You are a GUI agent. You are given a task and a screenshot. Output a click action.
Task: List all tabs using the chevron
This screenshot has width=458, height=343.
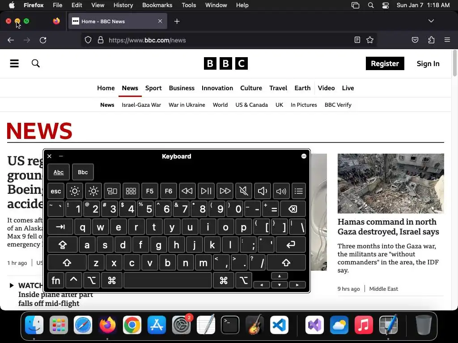[431, 21]
